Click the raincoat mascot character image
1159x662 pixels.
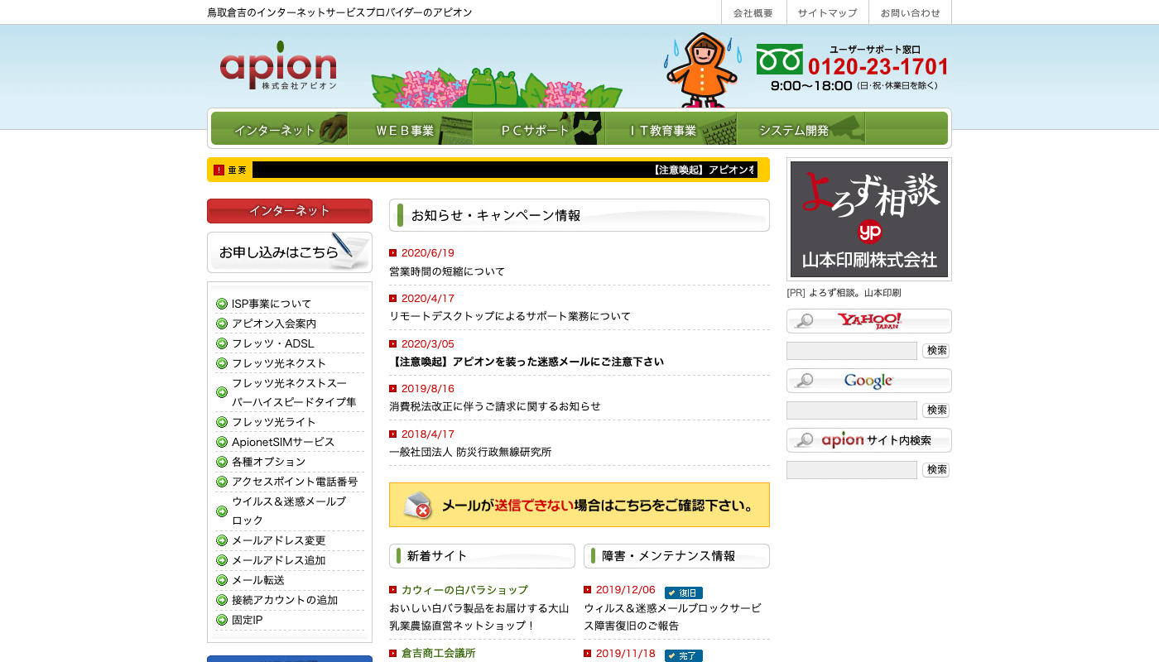pyautogui.click(x=701, y=70)
